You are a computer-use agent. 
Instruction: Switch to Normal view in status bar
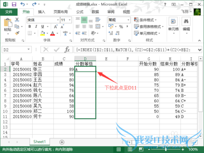coord(119,149)
